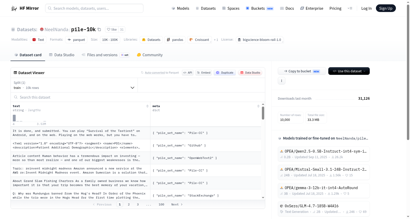
Task: Switch to the Dataset card tab
Action: (x=28, y=55)
